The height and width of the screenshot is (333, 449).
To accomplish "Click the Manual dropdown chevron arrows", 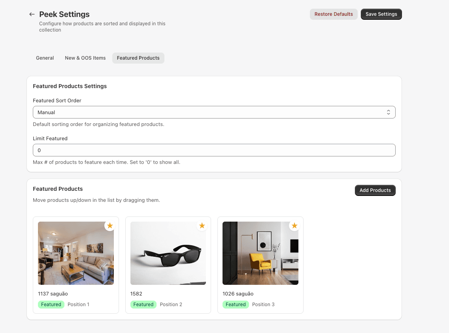I will [x=388, y=113].
